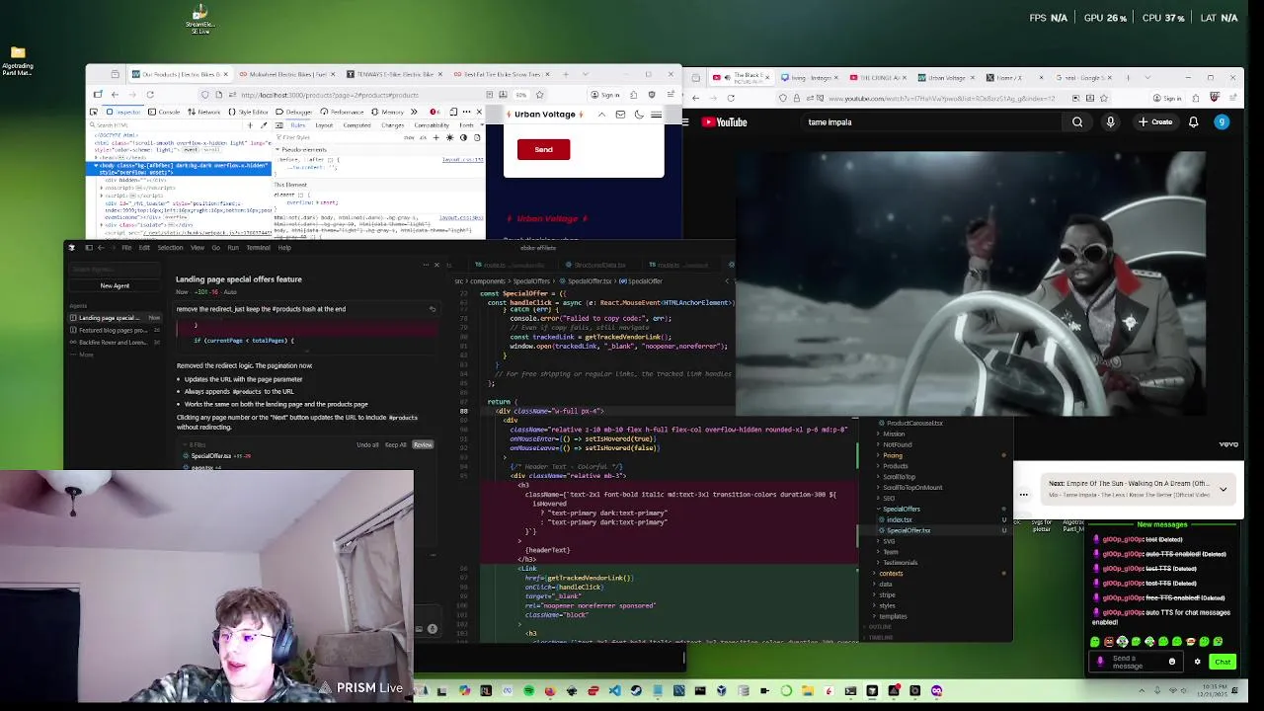Viewport: 1264px width, 711px height.
Task: Open the Algotrading folder on desktop
Action: tap(18, 59)
